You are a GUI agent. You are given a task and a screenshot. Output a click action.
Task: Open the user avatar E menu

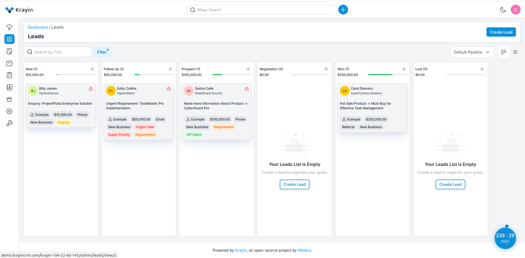[x=515, y=10]
